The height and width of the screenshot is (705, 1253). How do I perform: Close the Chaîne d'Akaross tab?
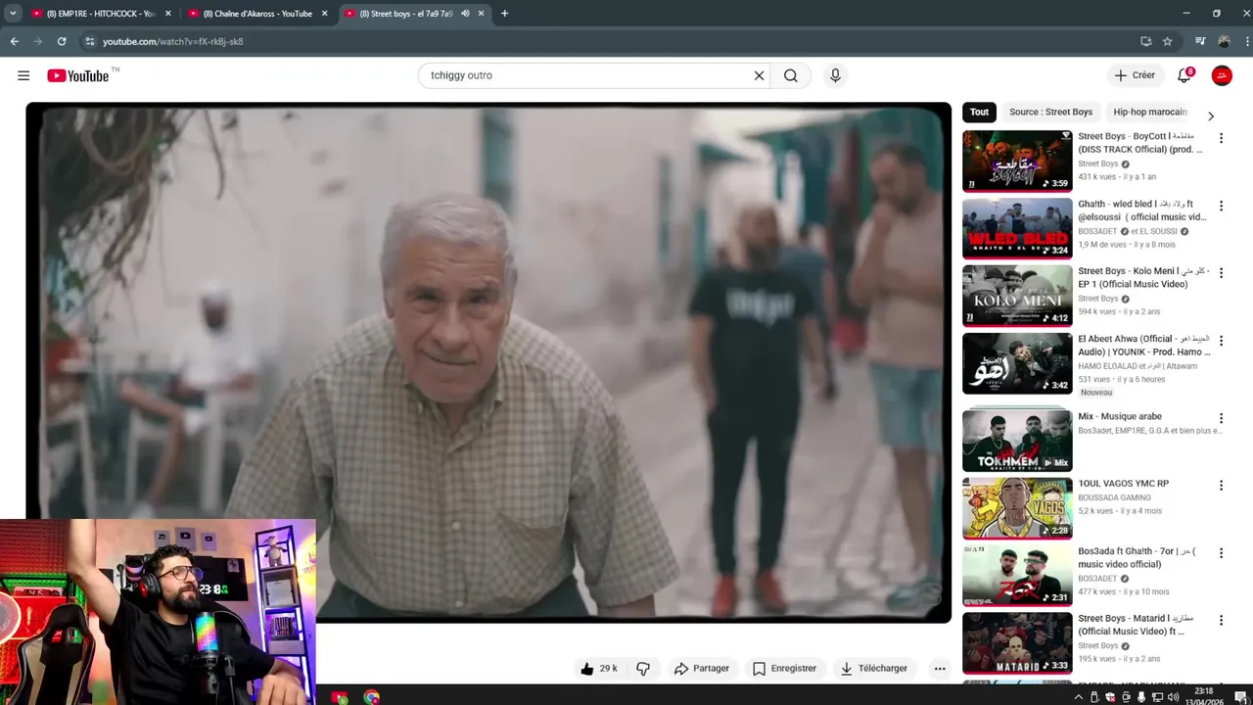(324, 14)
